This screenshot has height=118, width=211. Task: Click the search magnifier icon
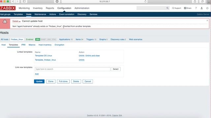167,8
